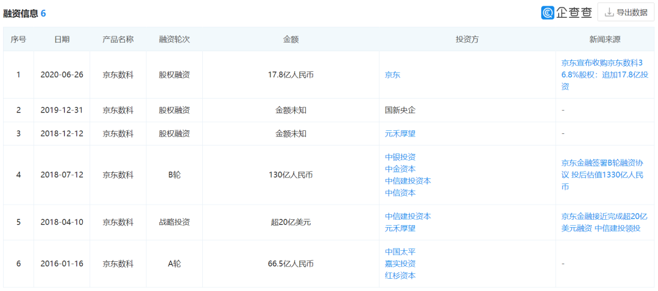Click the 股权融资 cell in the 2019-12-31 row
Image resolution: width=658 pixels, height=291 pixels.
[x=174, y=110]
